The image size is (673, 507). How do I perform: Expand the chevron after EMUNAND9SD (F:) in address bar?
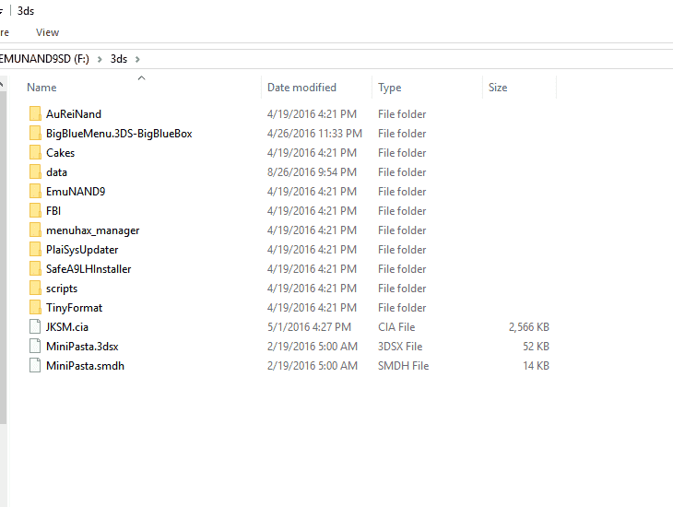point(100,59)
